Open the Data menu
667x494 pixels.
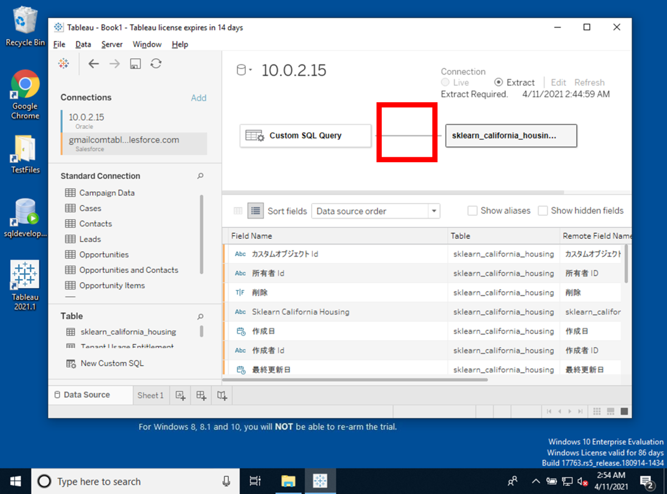pyautogui.click(x=83, y=44)
